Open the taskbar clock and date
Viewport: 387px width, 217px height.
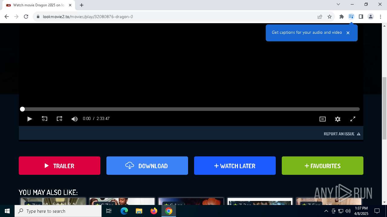coord(361,211)
